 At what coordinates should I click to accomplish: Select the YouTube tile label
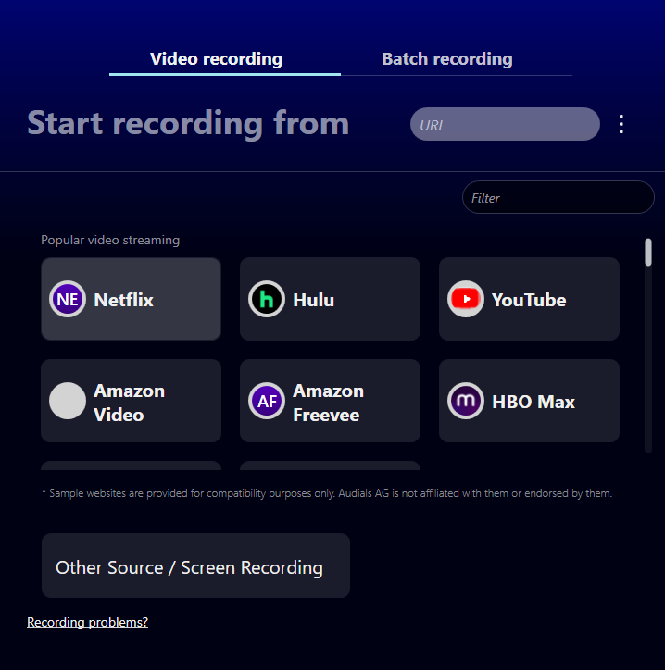coord(529,300)
